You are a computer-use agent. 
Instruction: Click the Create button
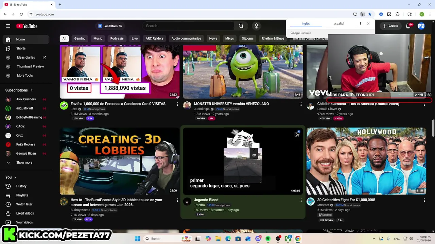pyautogui.click(x=390, y=26)
